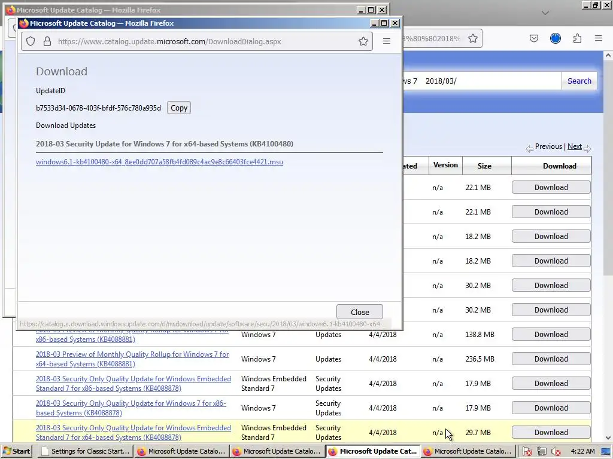This screenshot has height=459, width=613.
Task: Download the second 22.1 MB update
Action: point(551,212)
